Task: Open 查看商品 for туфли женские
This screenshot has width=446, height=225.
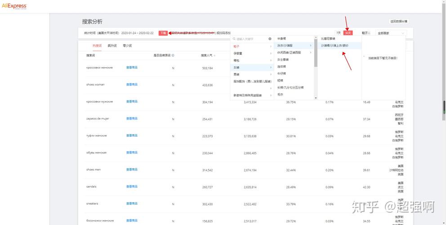Action: point(132,135)
